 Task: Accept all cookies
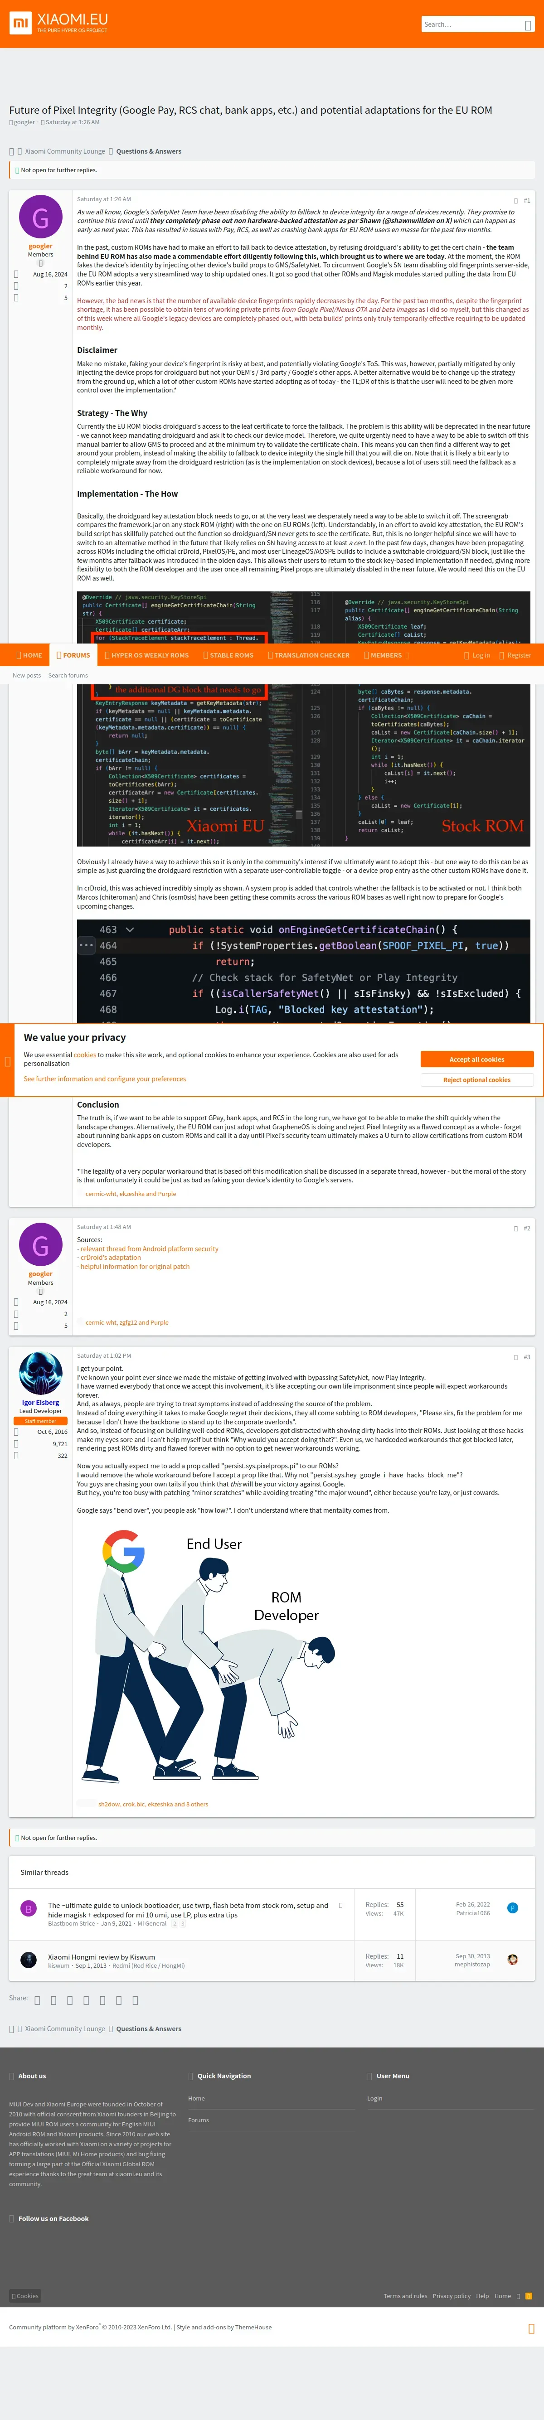(477, 1059)
